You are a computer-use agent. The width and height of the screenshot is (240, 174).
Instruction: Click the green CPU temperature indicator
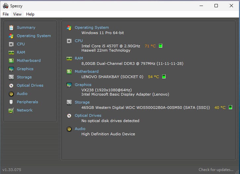pyautogui.click(x=161, y=46)
